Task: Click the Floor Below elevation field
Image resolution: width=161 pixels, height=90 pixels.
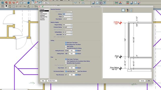Action: (67, 19)
